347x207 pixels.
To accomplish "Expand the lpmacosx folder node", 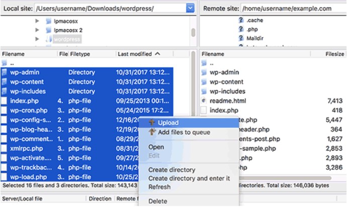I will pos(37,21).
